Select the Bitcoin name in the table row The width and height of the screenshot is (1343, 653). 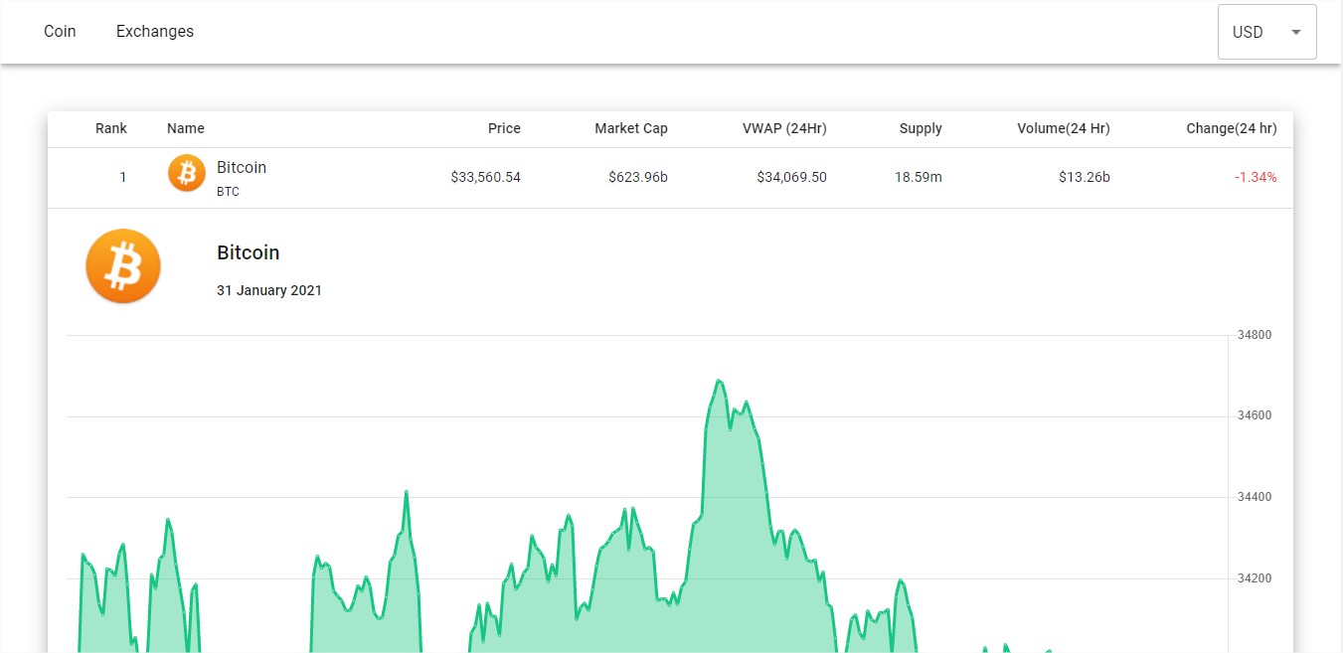click(242, 168)
